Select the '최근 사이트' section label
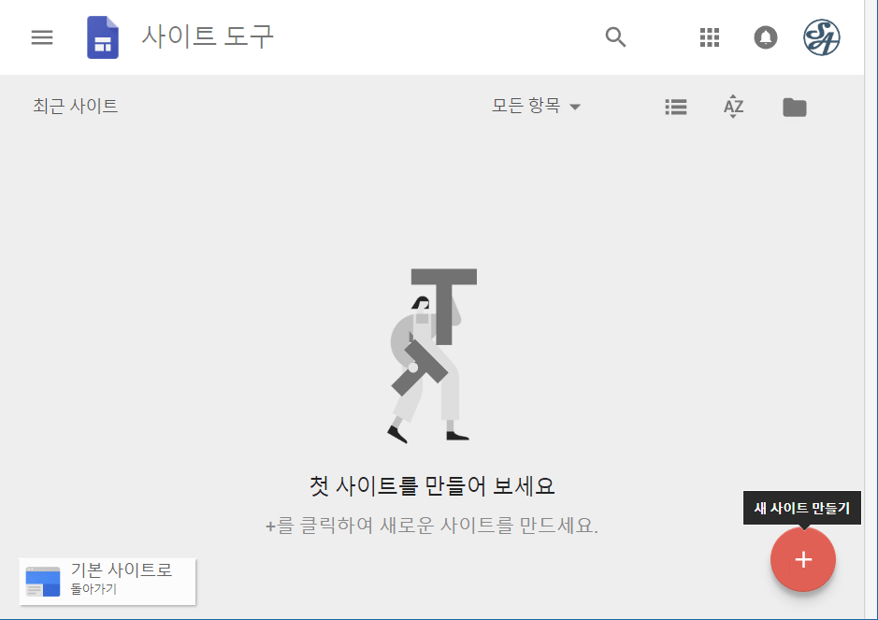Viewport: 878px width, 620px height. point(73,106)
